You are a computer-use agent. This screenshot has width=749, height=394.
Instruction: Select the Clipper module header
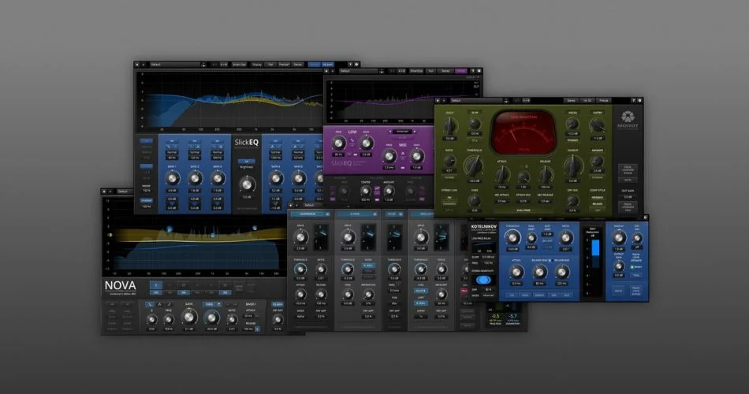(x=358, y=214)
